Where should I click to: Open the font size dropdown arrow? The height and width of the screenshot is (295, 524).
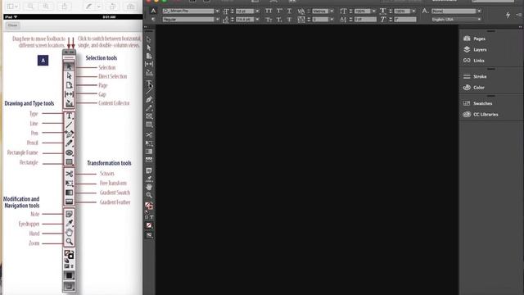click(x=257, y=11)
